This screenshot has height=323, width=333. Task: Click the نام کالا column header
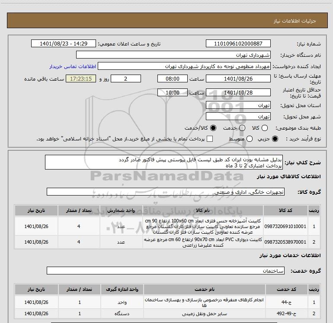coord(203,210)
